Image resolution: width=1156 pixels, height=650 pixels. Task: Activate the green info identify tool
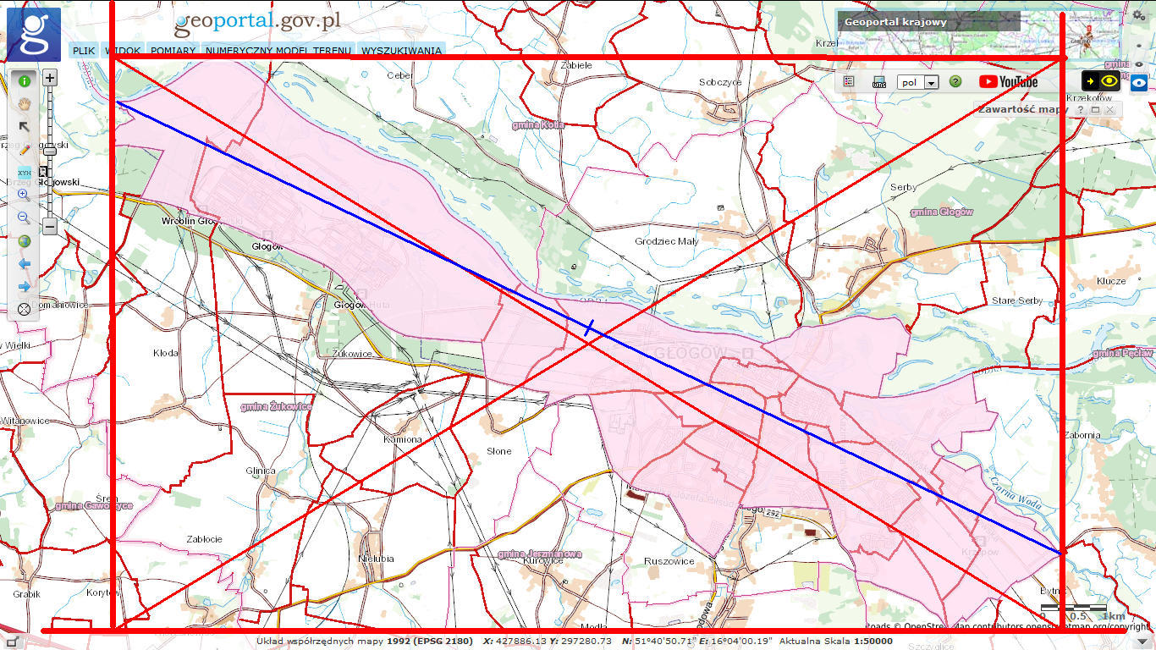tap(24, 81)
